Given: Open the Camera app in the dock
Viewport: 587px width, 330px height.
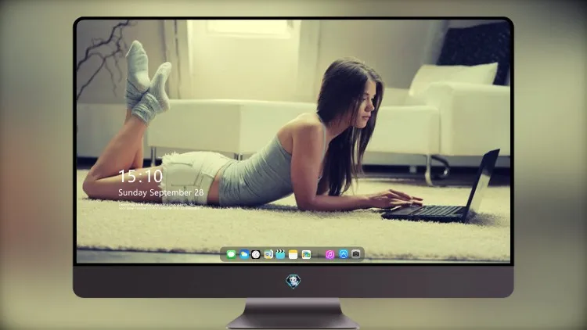Looking at the screenshot, I should click(356, 254).
